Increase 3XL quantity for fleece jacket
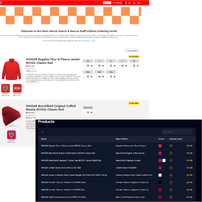 point(103,77)
